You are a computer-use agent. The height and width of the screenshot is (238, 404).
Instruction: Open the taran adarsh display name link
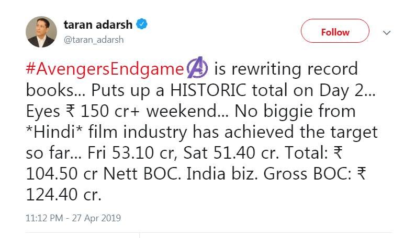pyautogui.click(x=97, y=25)
